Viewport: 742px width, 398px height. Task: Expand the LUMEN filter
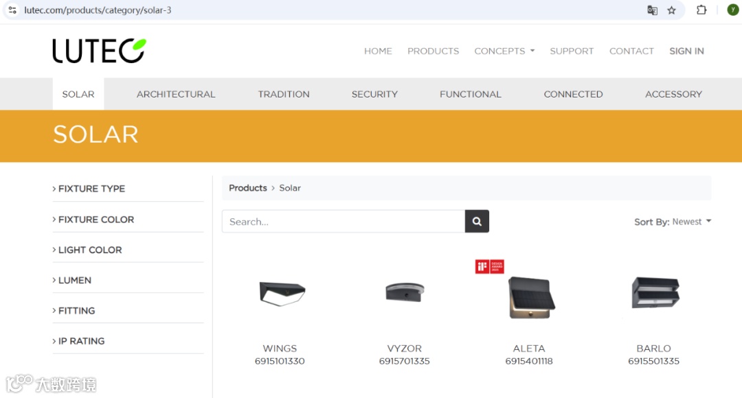[x=72, y=280]
